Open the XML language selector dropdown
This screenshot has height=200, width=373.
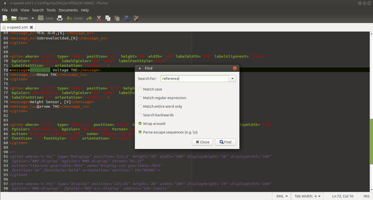281,196
